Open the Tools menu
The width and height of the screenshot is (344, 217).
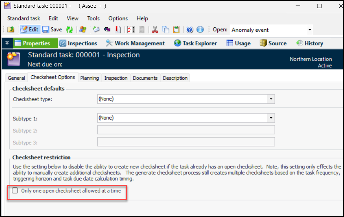point(93,18)
